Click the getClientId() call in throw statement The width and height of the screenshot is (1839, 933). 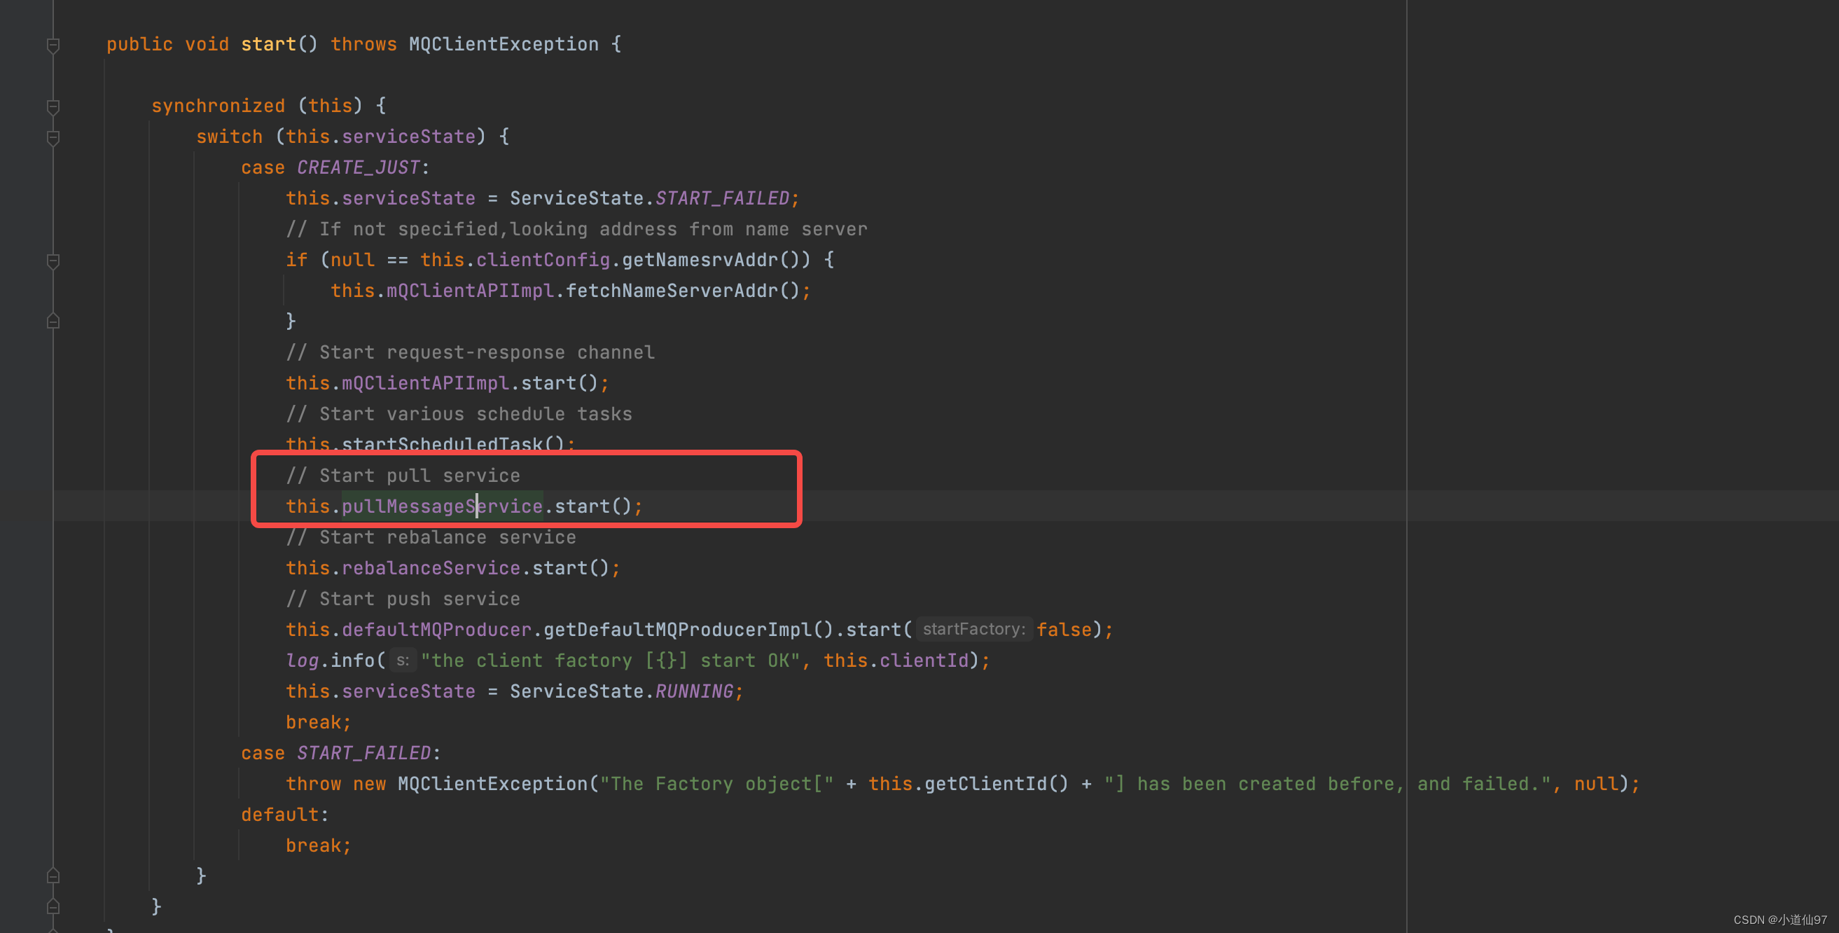[997, 783]
